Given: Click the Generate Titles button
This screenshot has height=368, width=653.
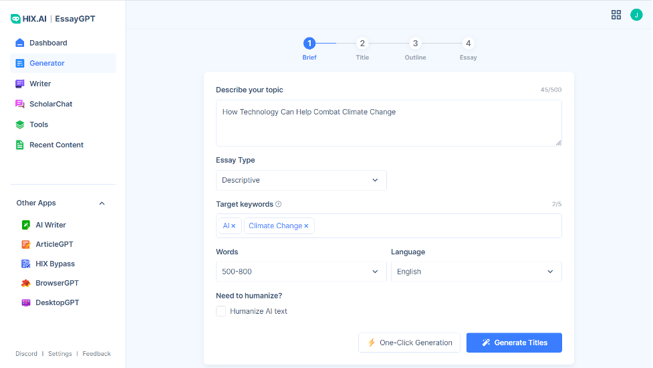Looking at the screenshot, I should tap(514, 343).
